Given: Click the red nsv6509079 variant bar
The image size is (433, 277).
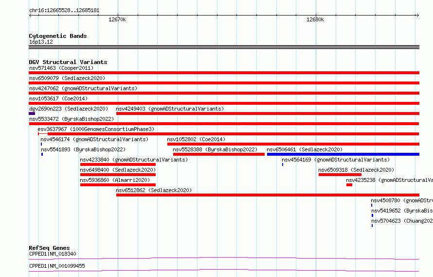Looking at the screenshot, I should point(224,83).
